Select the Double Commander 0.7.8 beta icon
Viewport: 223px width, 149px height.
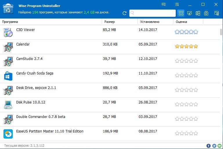coord(8,119)
